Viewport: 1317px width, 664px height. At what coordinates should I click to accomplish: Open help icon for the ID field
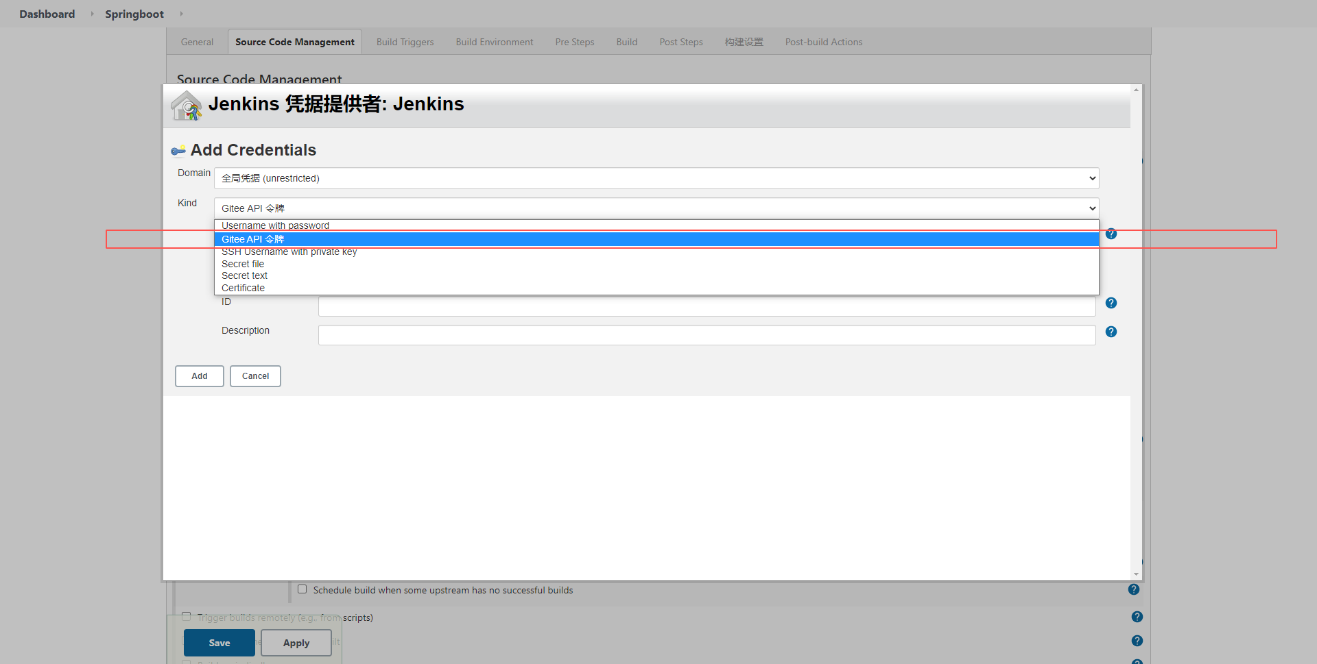pos(1111,303)
